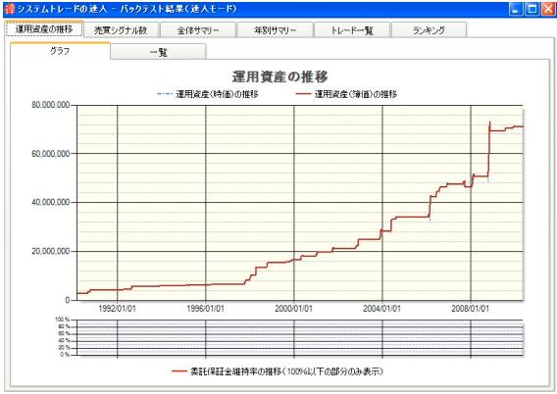Click the 委託保証金維持率の推移 legend entry
The height and width of the screenshot is (394, 557).
pyautogui.click(x=278, y=371)
